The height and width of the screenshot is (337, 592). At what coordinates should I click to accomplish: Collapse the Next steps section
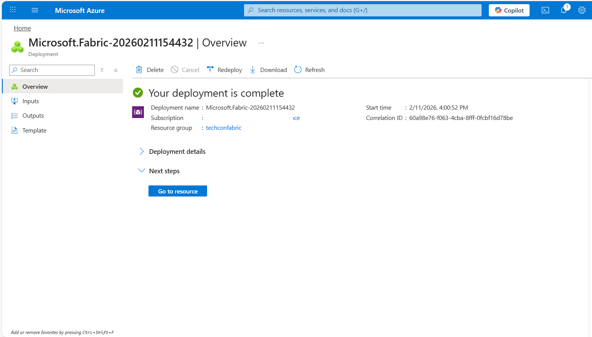pos(142,171)
